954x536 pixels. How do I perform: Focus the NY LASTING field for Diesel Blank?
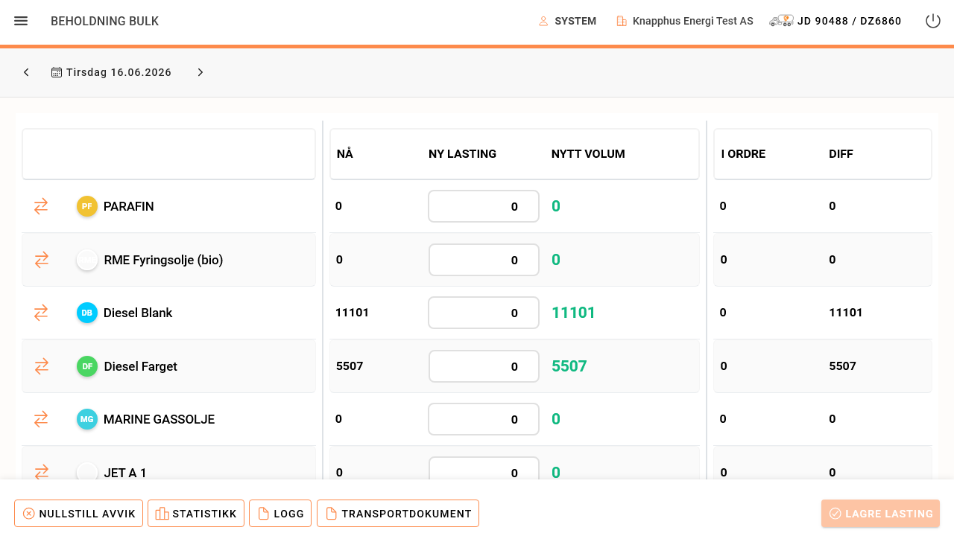484,313
